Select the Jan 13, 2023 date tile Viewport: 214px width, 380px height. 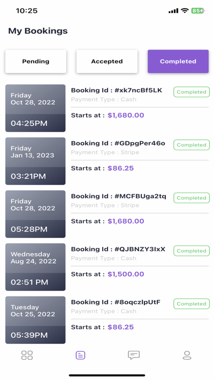(x=35, y=161)
